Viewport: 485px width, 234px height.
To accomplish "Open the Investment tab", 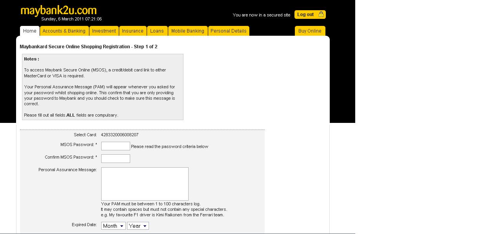I will pyautogui.click(x=104, y=31).
